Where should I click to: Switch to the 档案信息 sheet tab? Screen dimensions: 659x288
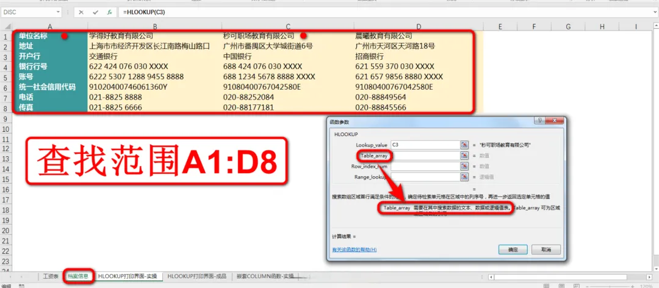tap(78, 276)
